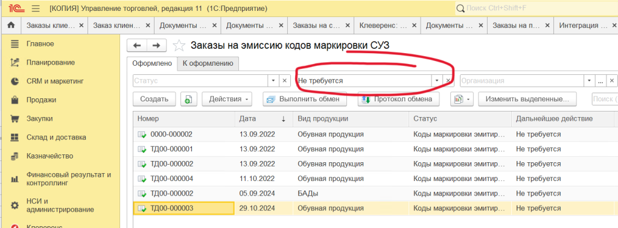Click the Изменить выделенные button

coord(527,100)
